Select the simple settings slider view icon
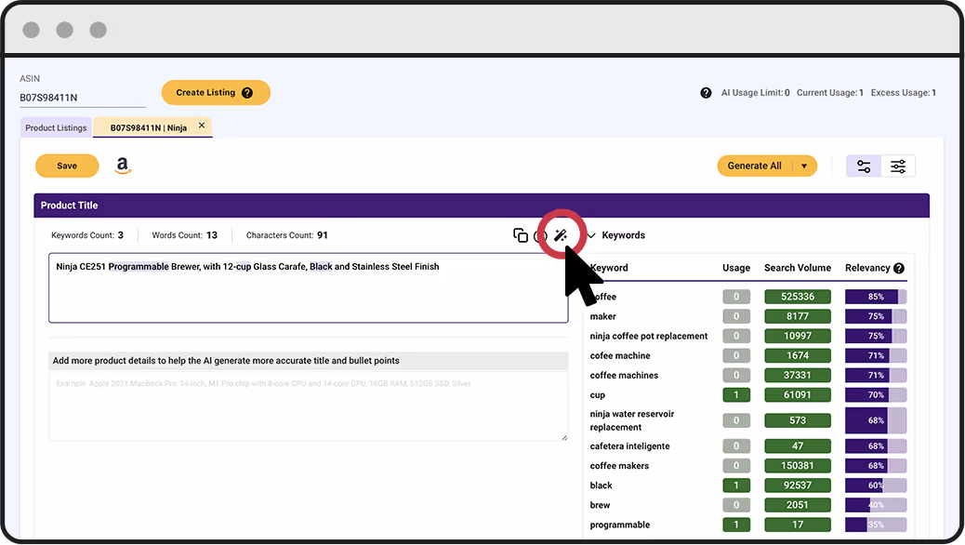Image resolution: width=965 pixels, height=545 pixels. 864,166
